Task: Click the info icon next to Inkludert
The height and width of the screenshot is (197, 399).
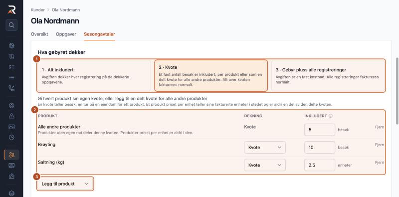Action: click(331, 116)
